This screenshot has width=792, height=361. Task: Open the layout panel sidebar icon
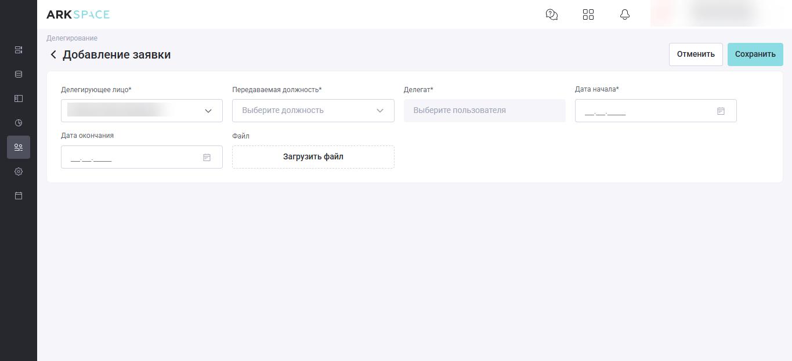19,99
